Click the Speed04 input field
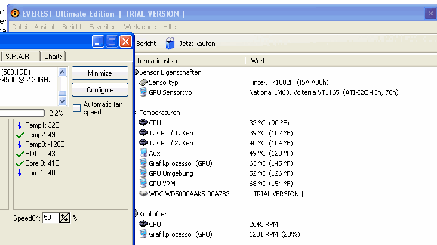Viewport: 437px width, 245px height. pos(51,218)
